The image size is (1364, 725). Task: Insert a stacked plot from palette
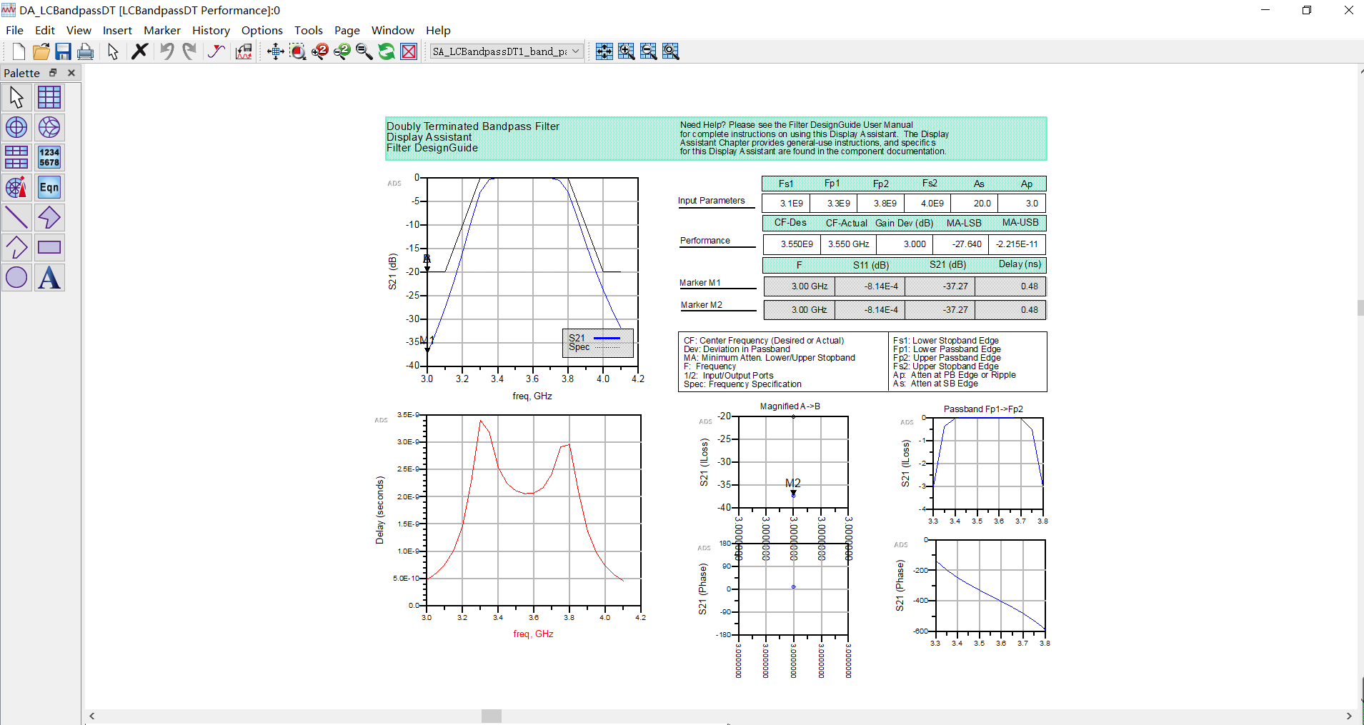16,157
